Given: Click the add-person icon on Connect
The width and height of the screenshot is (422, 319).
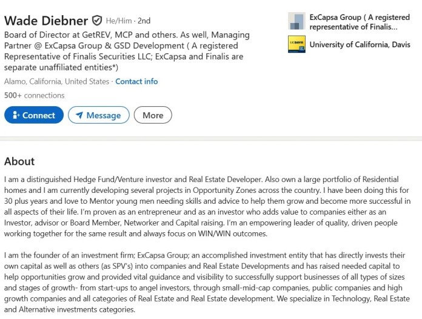Looking at the screenshot, I should pyautogui.click(x=16, y=115).
